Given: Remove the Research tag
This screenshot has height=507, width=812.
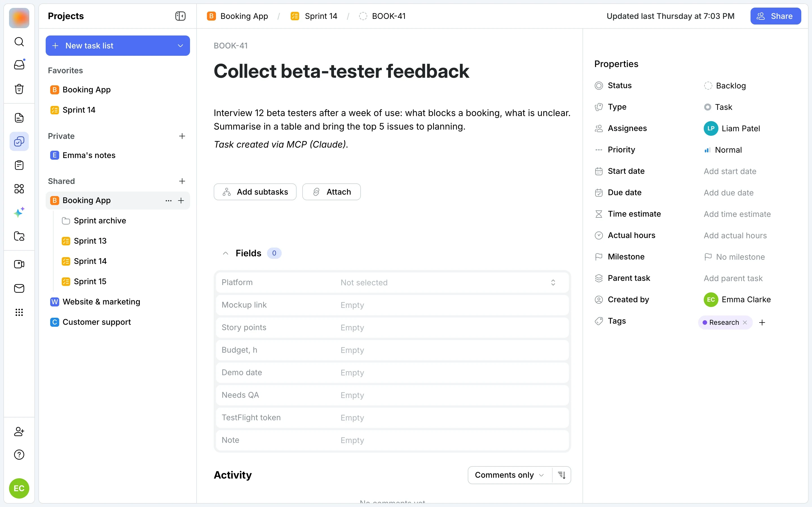Looking at the screenshot, I should (745, 323).
